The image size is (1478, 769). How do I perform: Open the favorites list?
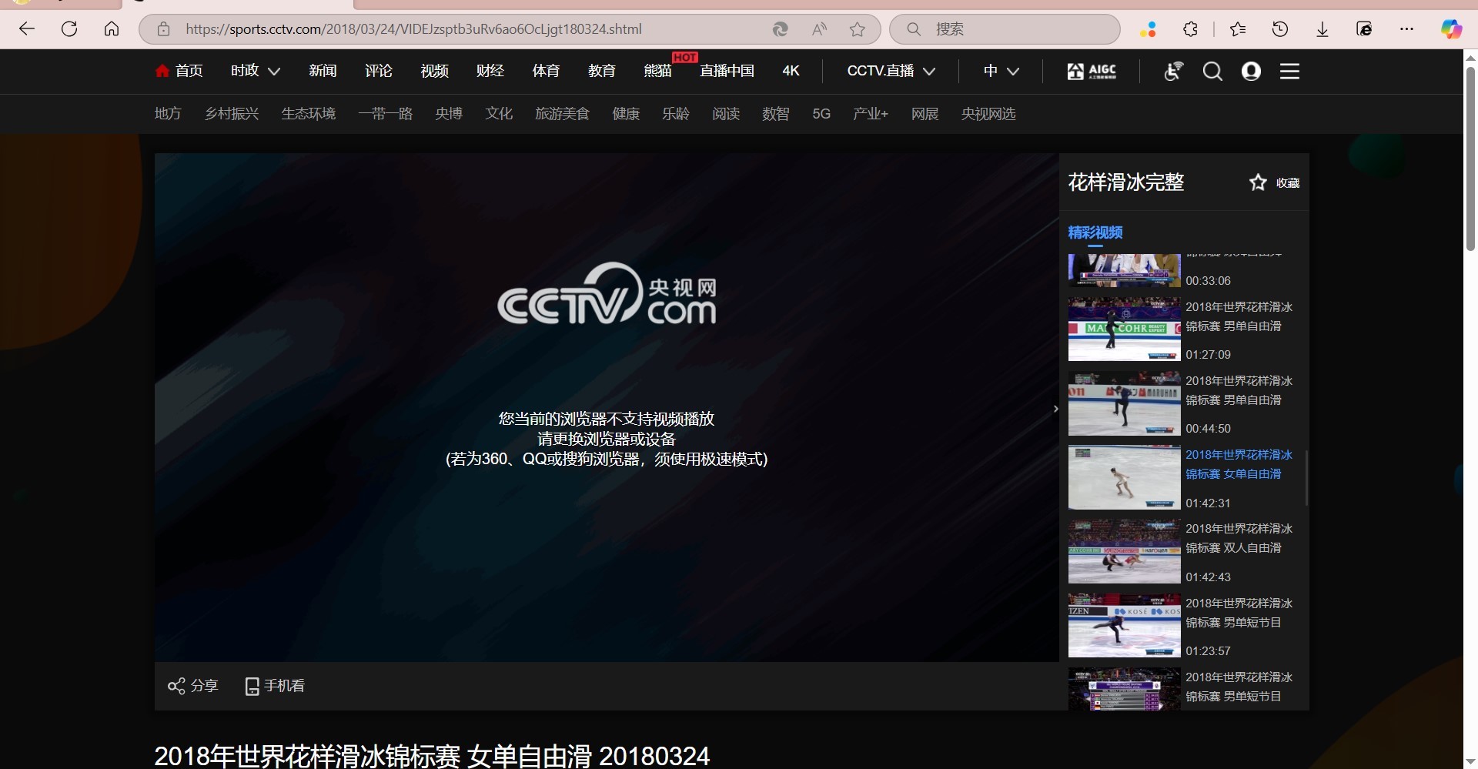1238,29
